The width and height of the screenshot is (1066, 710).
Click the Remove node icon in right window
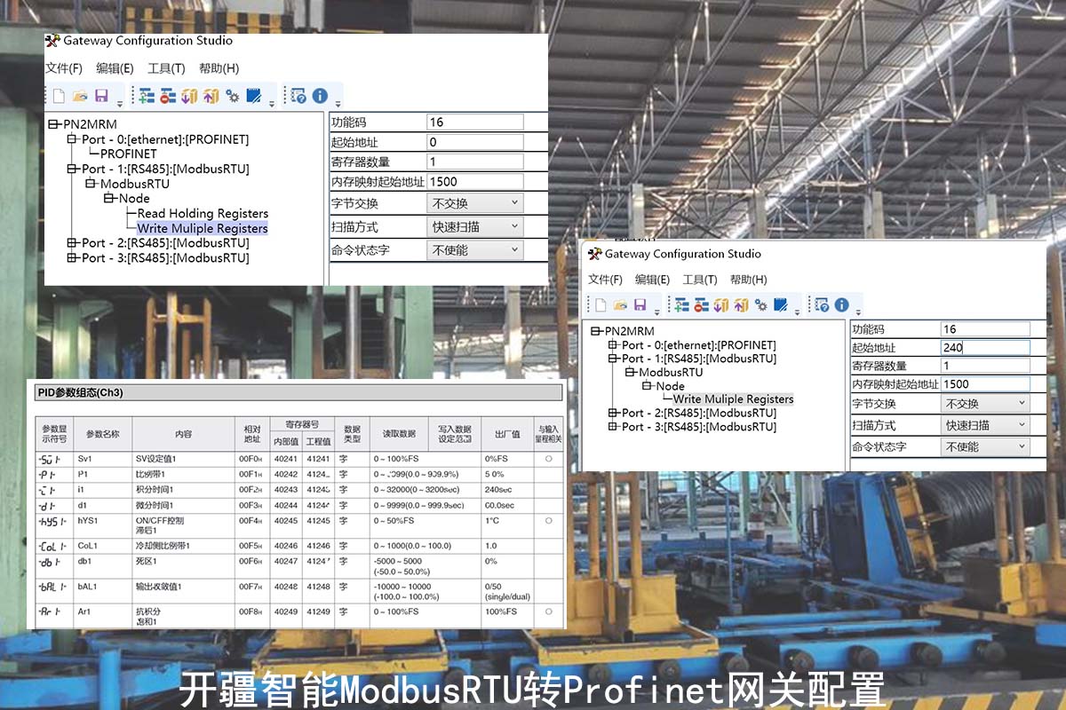(x=702, y=305)
